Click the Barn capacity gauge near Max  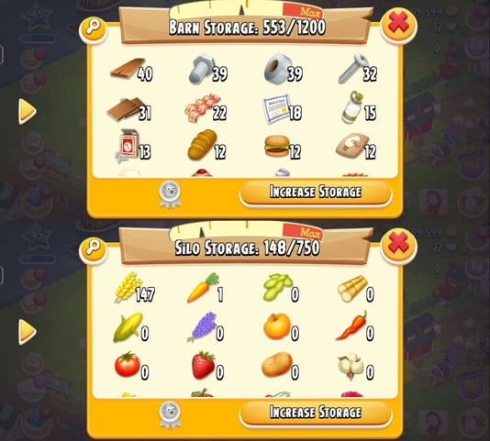pos(247,9)
